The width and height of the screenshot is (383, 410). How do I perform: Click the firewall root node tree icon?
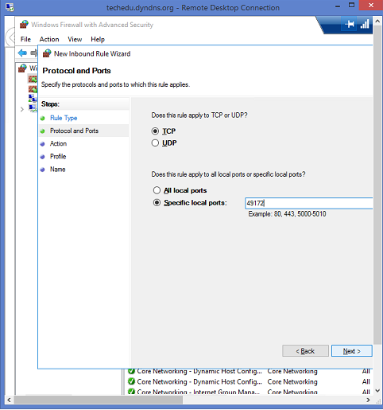click(x=22, y=68)
